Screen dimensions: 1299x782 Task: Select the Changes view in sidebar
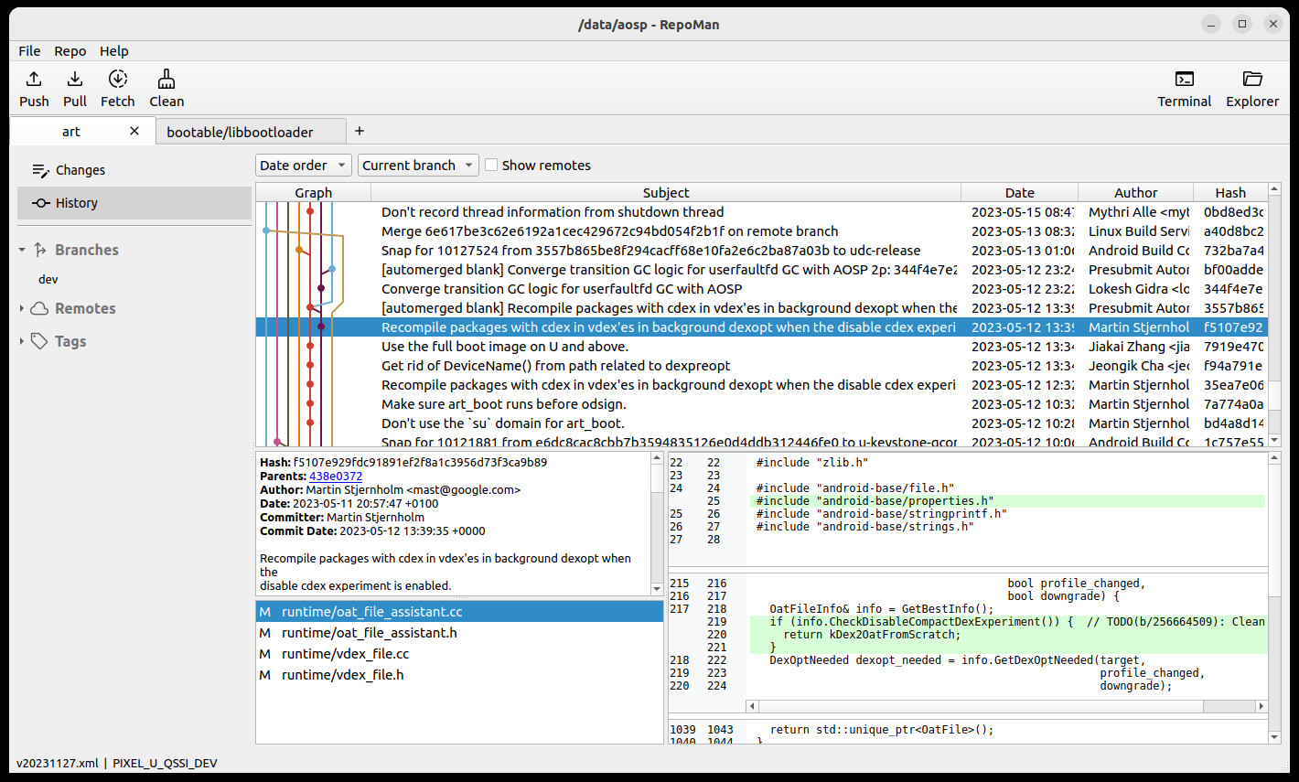pyautogui.click(x=80, y=170)
